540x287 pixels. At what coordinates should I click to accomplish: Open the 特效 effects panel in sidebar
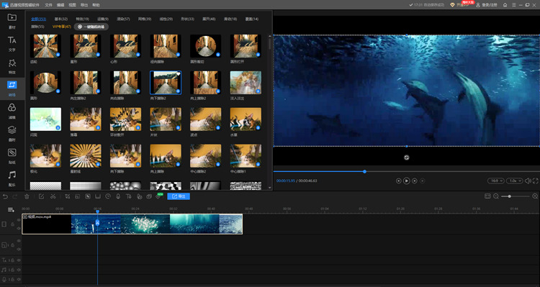point(12,65)
